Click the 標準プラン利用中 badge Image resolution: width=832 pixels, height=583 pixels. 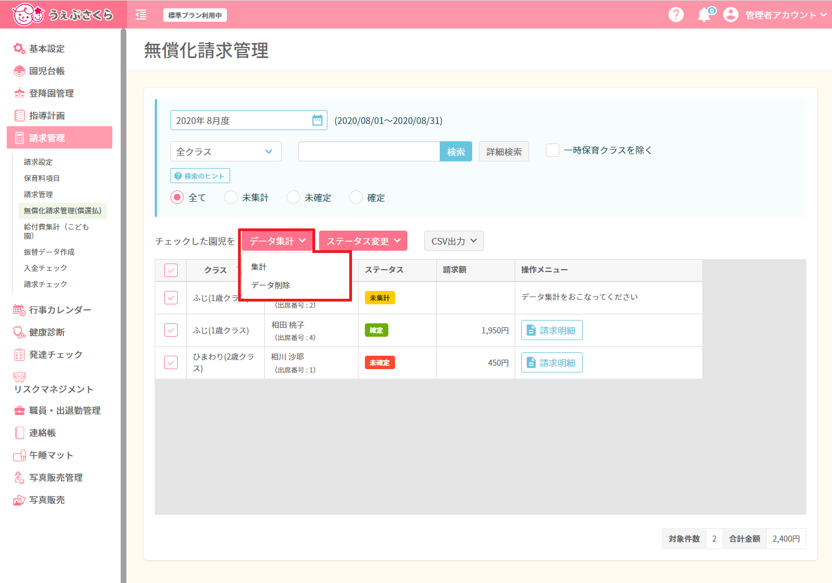(195, 15)
